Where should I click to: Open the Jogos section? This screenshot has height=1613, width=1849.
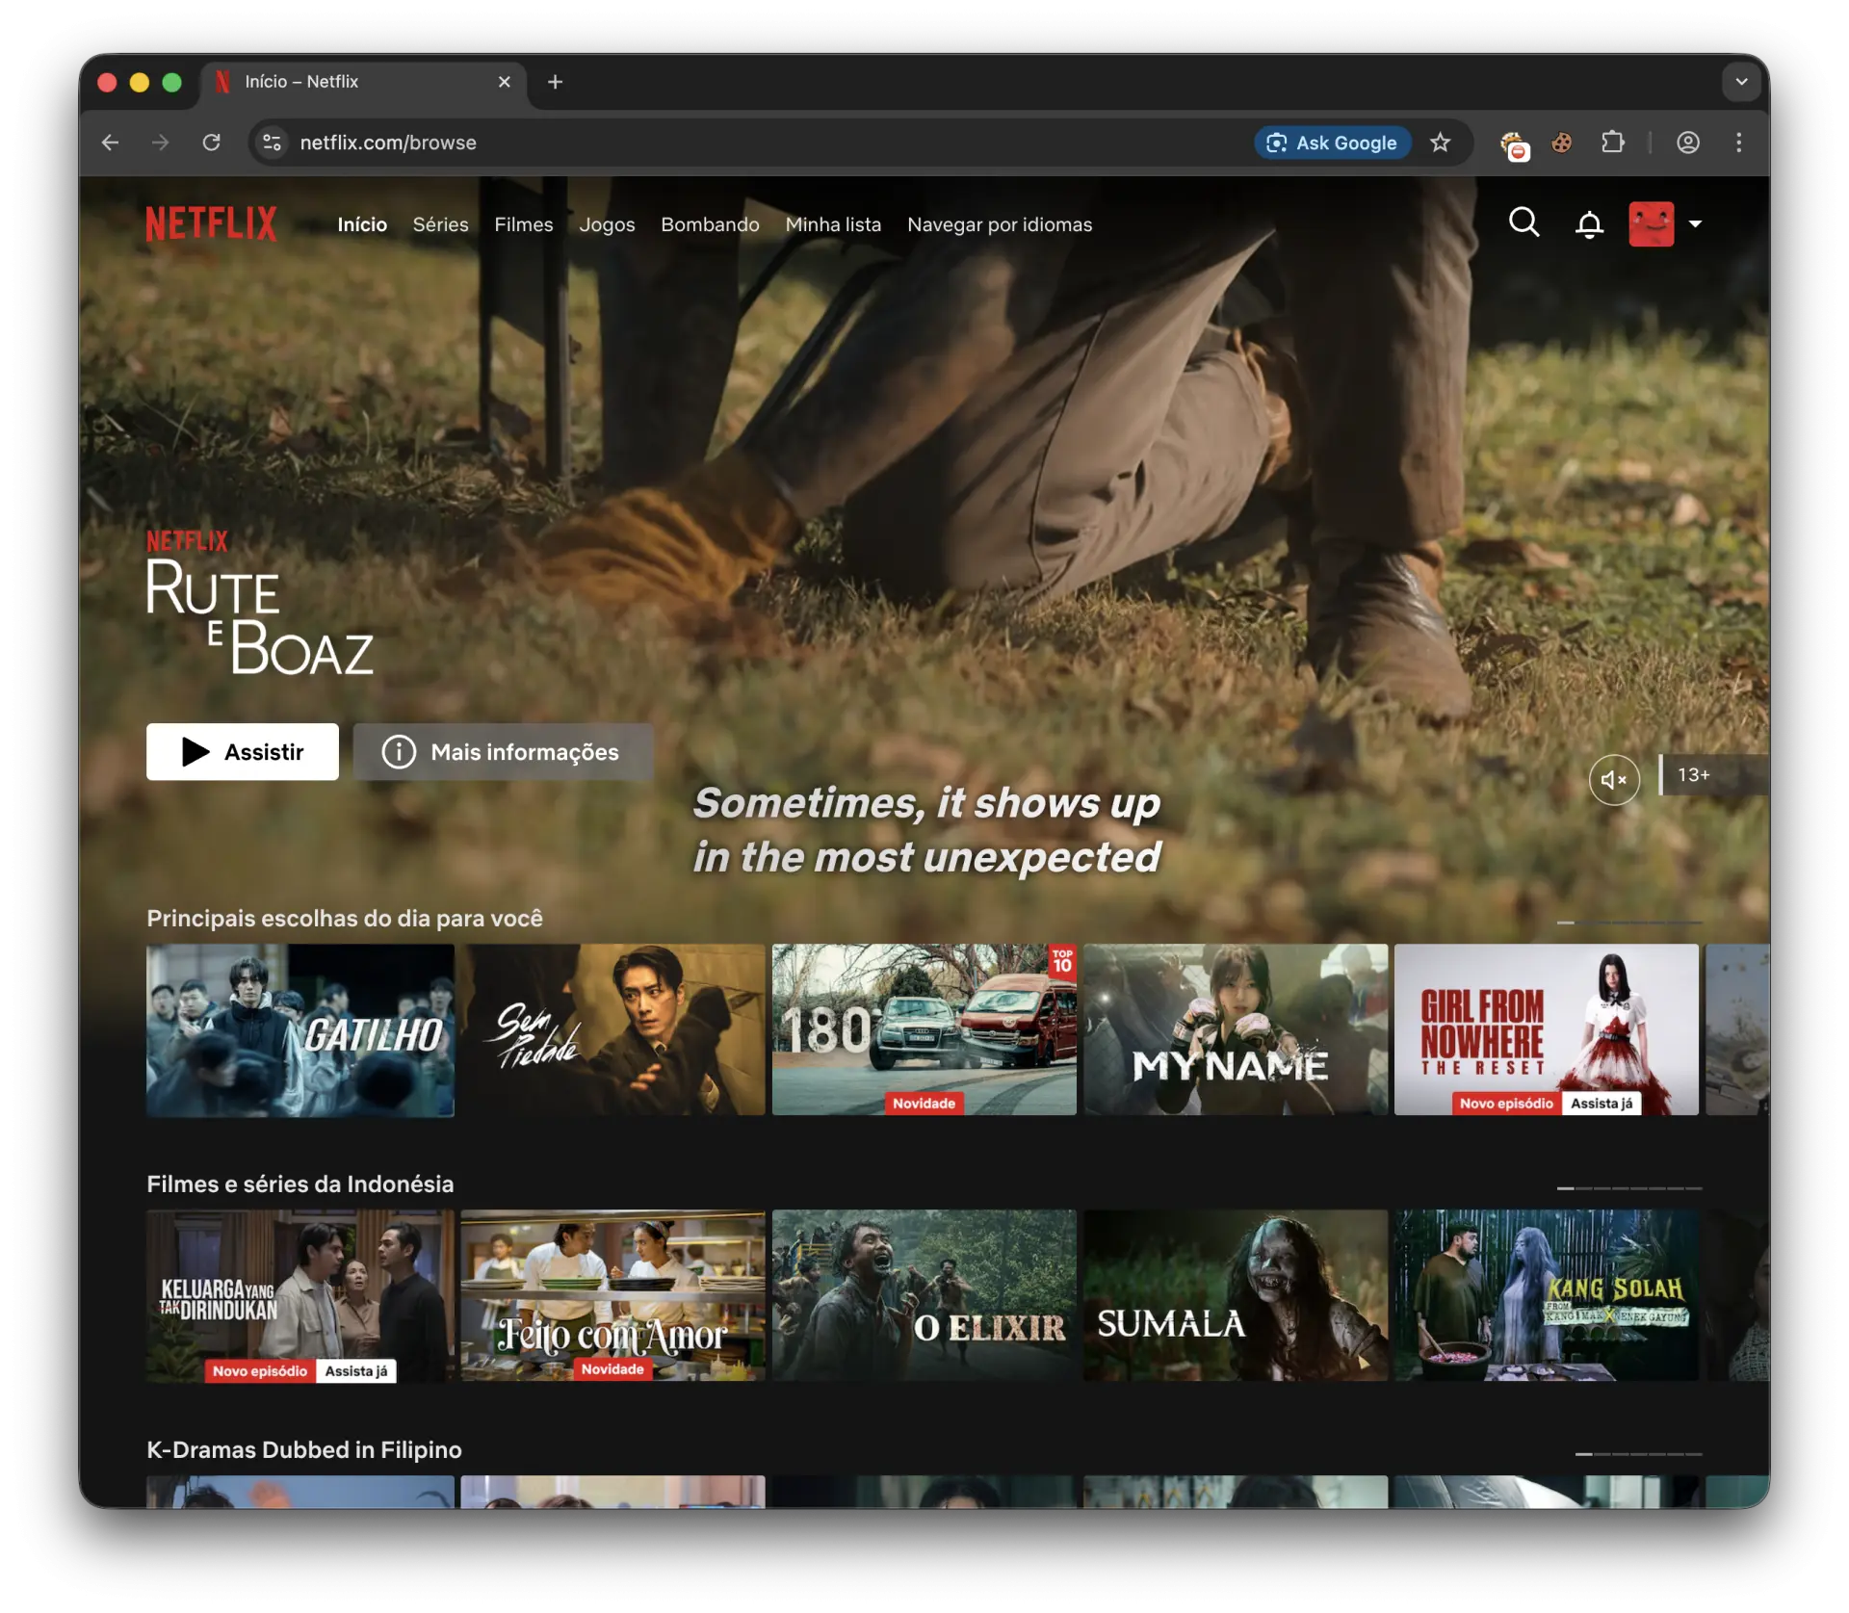tap(607, 224)
